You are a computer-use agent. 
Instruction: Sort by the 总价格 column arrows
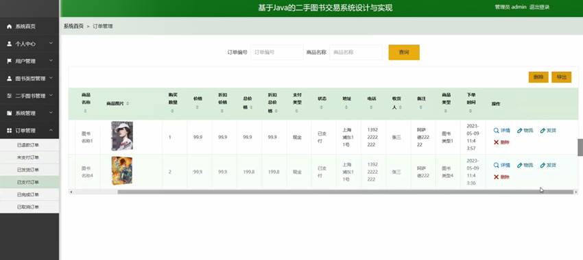click(252, 107)
